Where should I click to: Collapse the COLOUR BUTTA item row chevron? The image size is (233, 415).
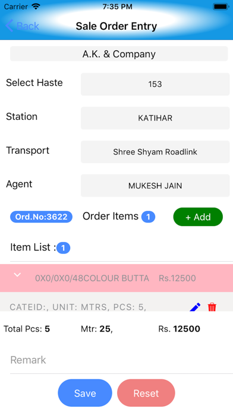17,275
